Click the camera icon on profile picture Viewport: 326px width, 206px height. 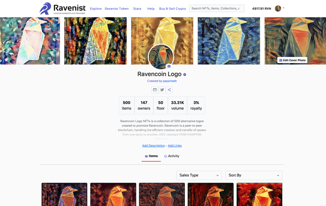(x=169, y=66)
